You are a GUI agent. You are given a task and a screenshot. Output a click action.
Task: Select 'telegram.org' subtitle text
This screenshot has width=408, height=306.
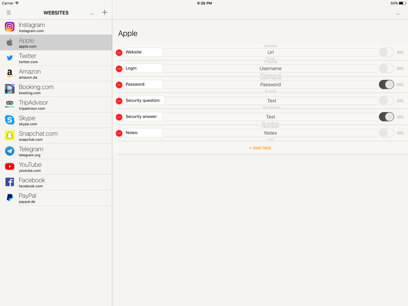point(30,155)
